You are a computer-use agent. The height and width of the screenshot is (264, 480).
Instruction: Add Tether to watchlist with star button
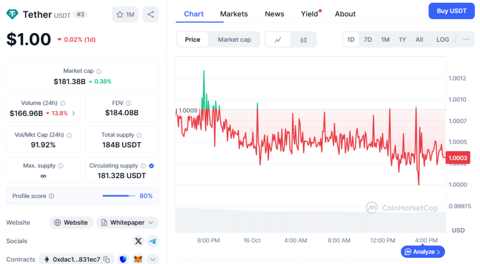click(x=125, y=15)
